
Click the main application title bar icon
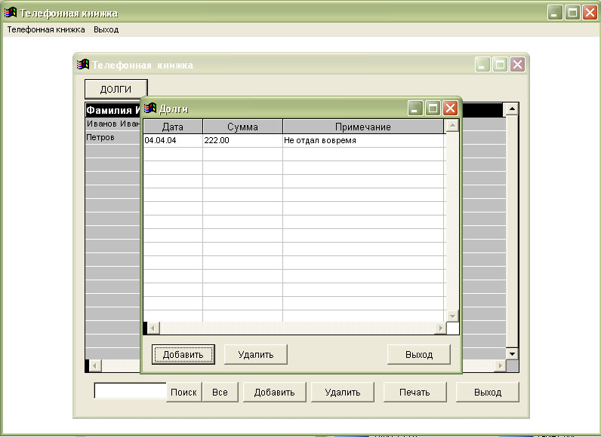point(11,13)
